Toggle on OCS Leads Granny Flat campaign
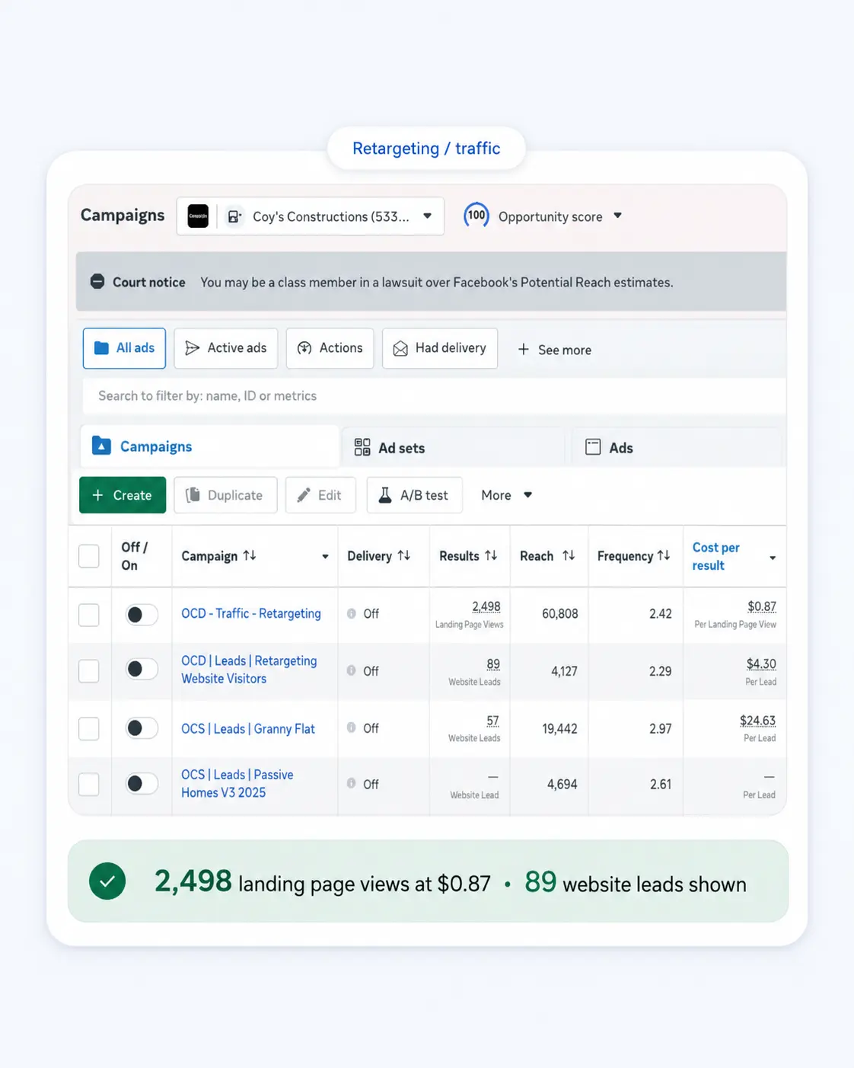 [x=142, y=728]
